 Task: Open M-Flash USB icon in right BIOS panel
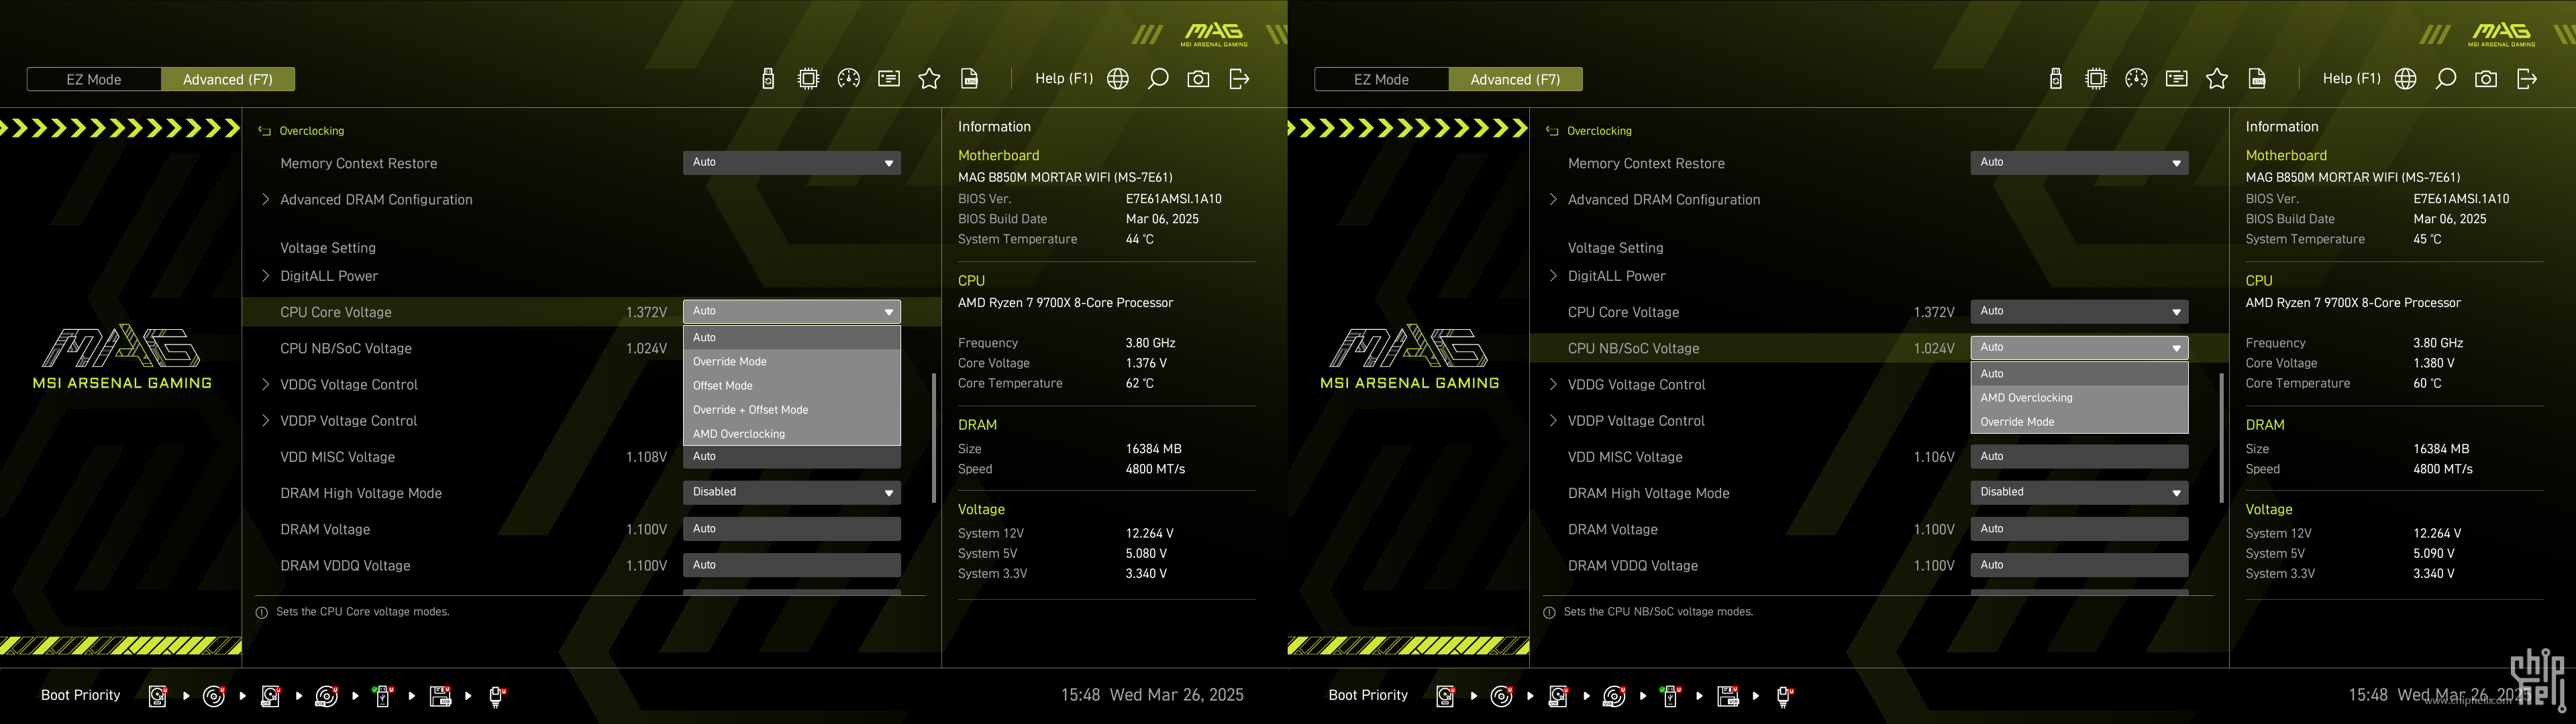[x=2056, y=79]
